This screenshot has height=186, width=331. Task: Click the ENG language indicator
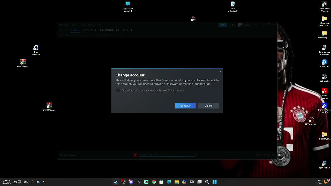[26, 182]
